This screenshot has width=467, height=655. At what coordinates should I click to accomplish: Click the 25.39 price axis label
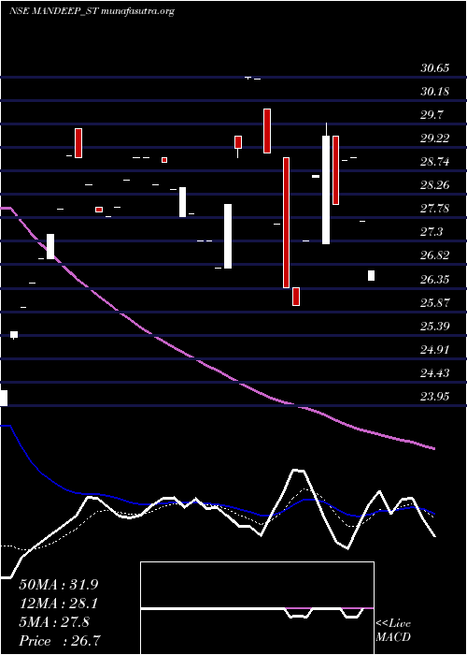[x=435, y=326]
